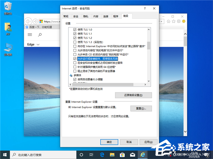This screenshot has height=159, width=213.
Task: Click the Cancel (取消) button
Action: click(x=129, y=142)
